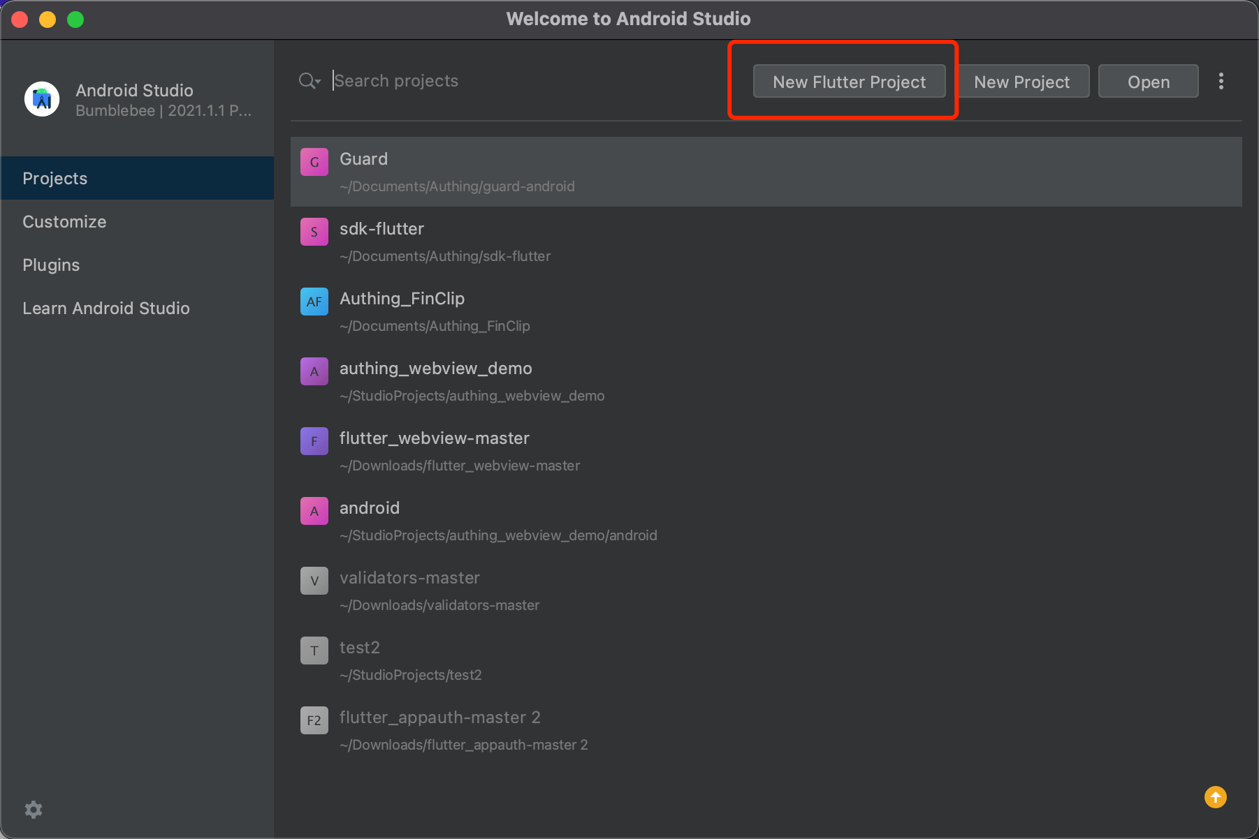The image size is (1259, 839).
Task: Click the Android Studio logo icon
Action: click(x=42, y=100)
